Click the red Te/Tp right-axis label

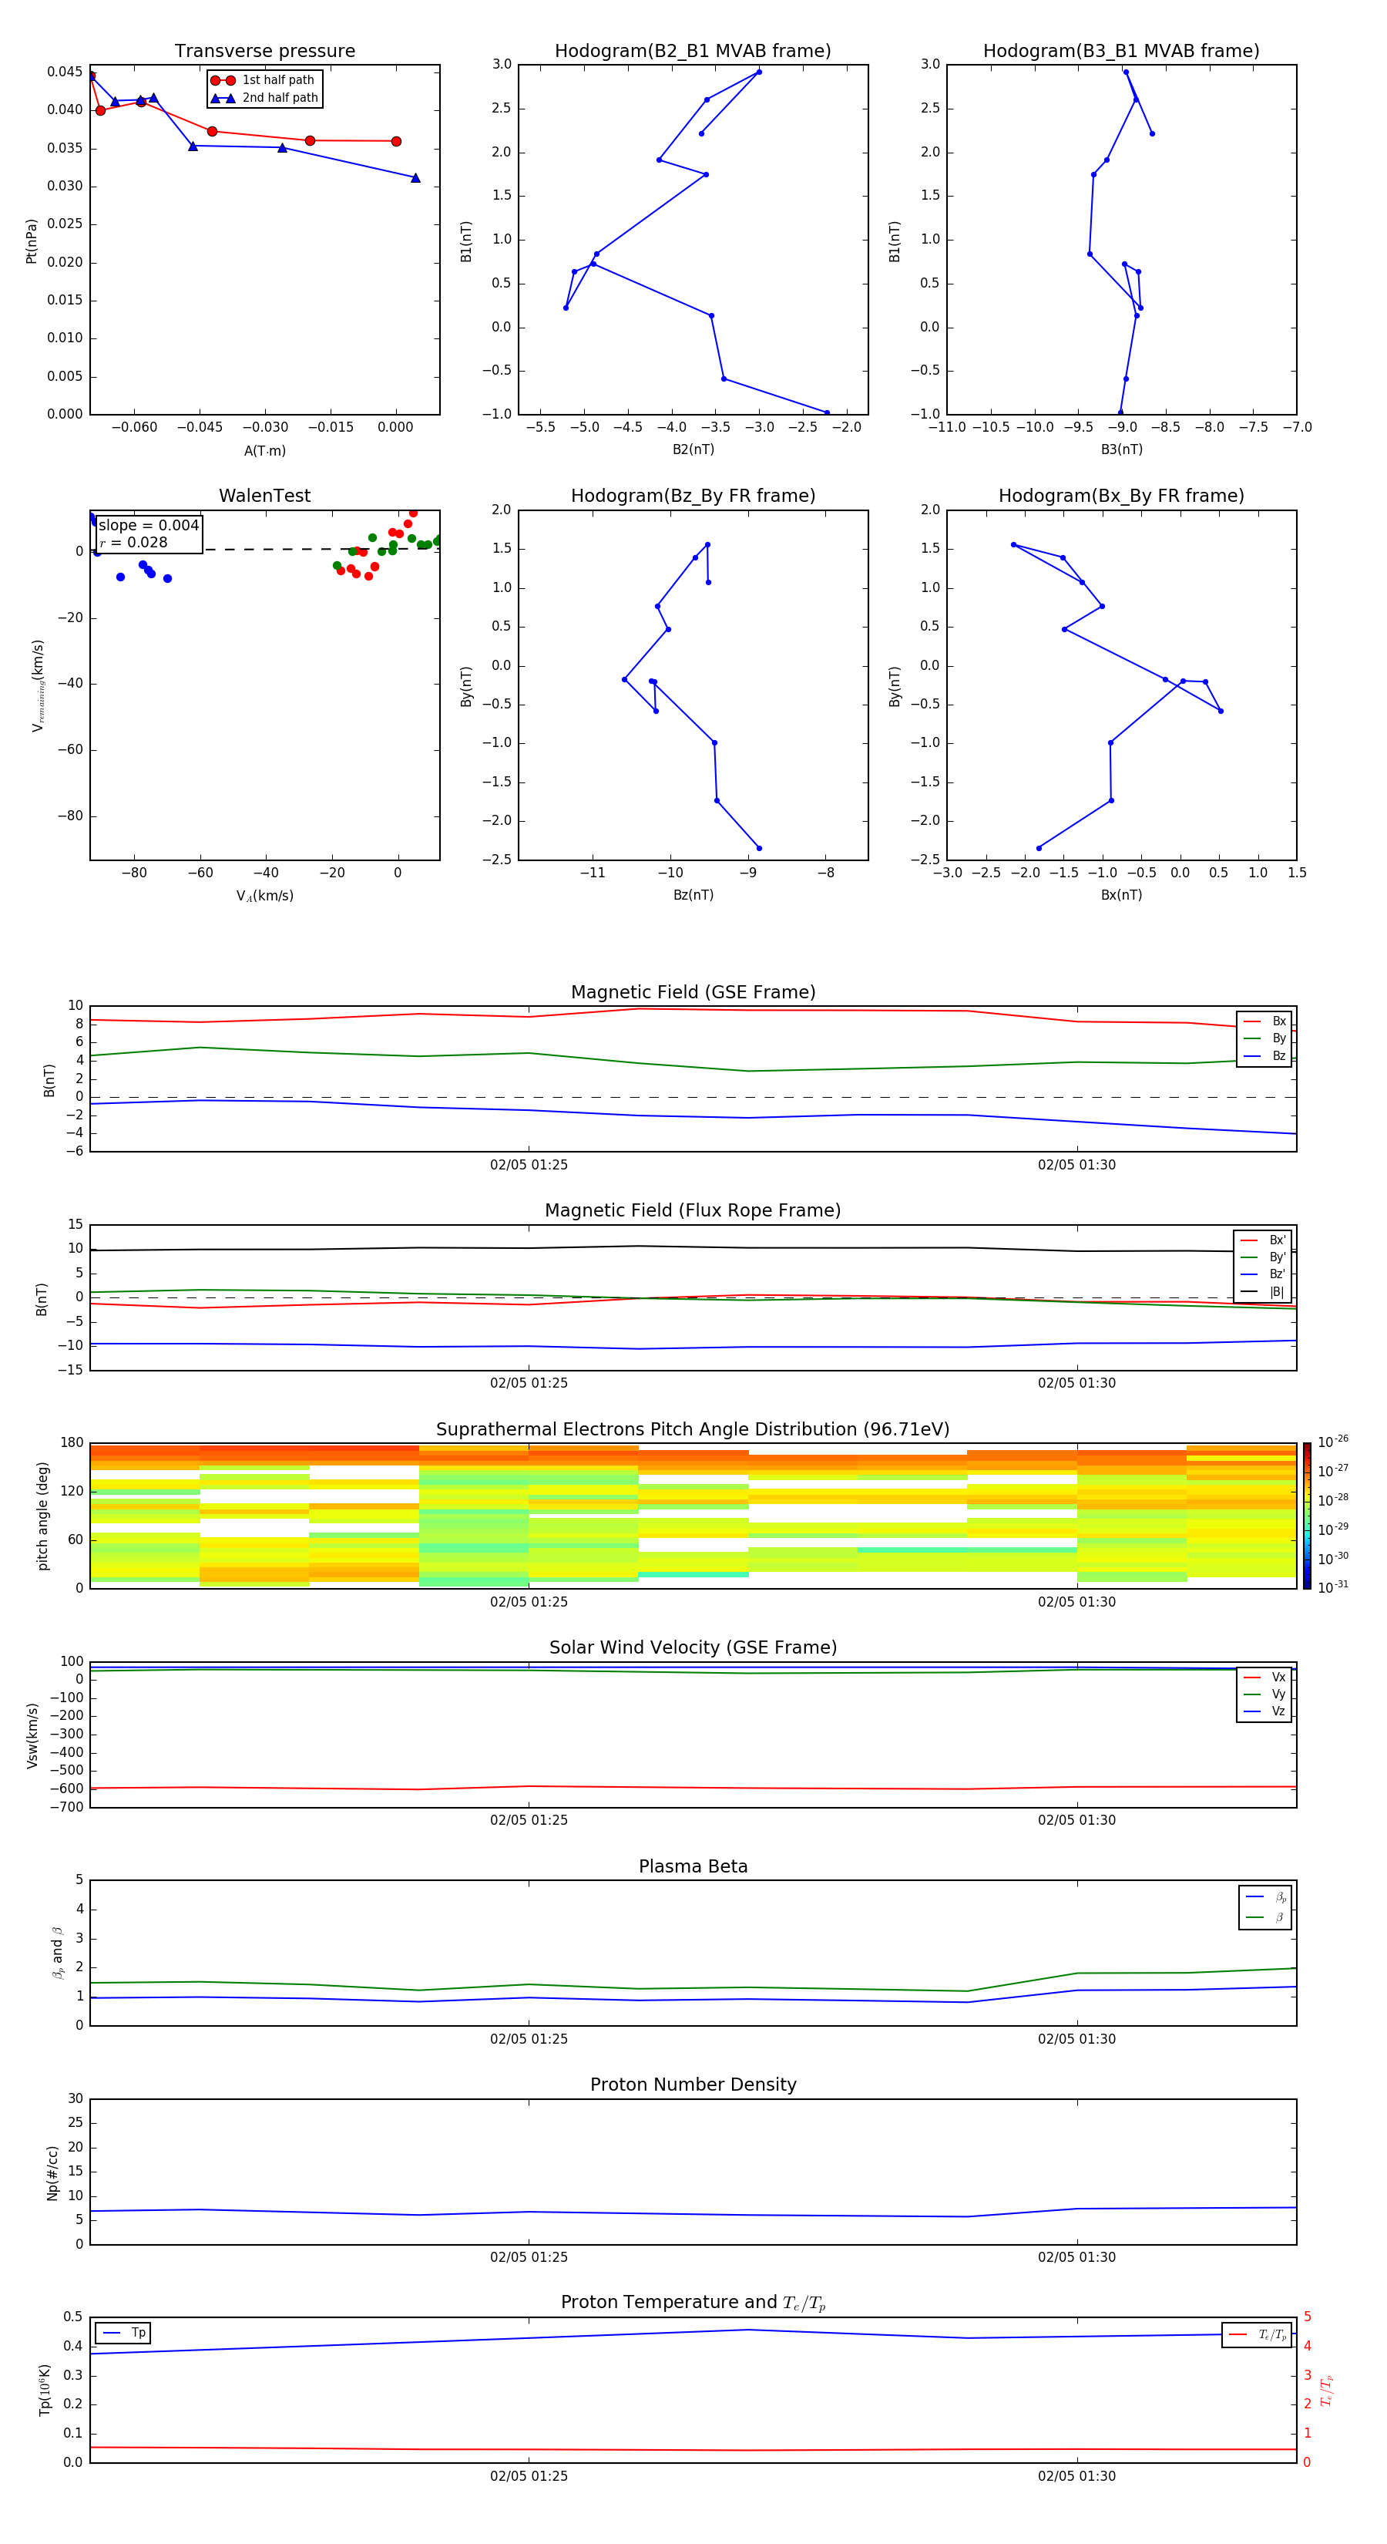pos(1327,2390)
